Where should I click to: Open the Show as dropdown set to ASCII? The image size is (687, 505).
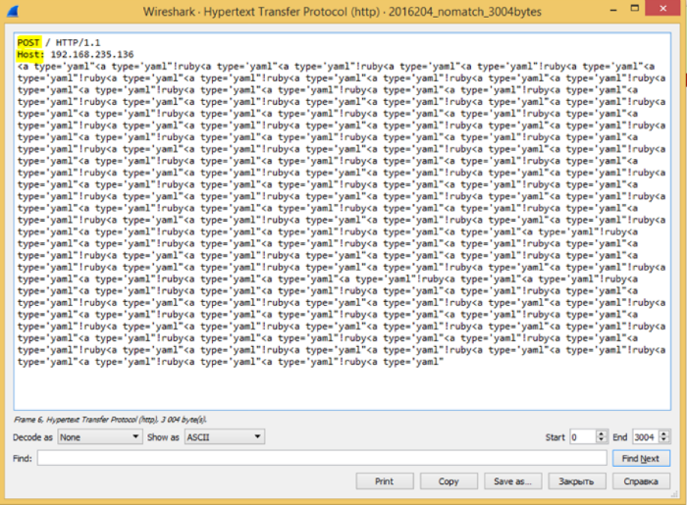(225, 436)
